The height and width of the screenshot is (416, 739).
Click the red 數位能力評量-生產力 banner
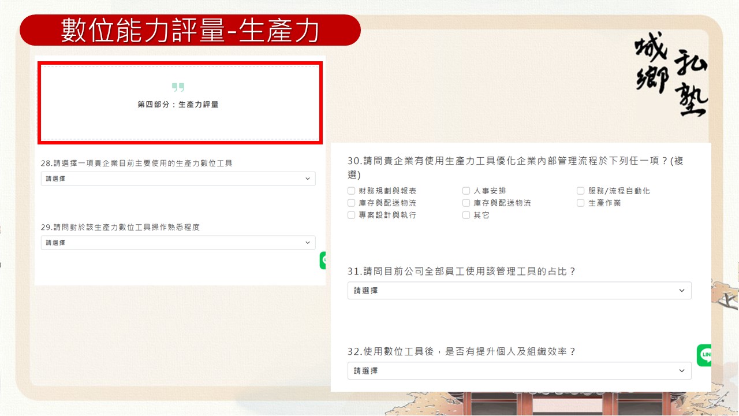[191, 30]
